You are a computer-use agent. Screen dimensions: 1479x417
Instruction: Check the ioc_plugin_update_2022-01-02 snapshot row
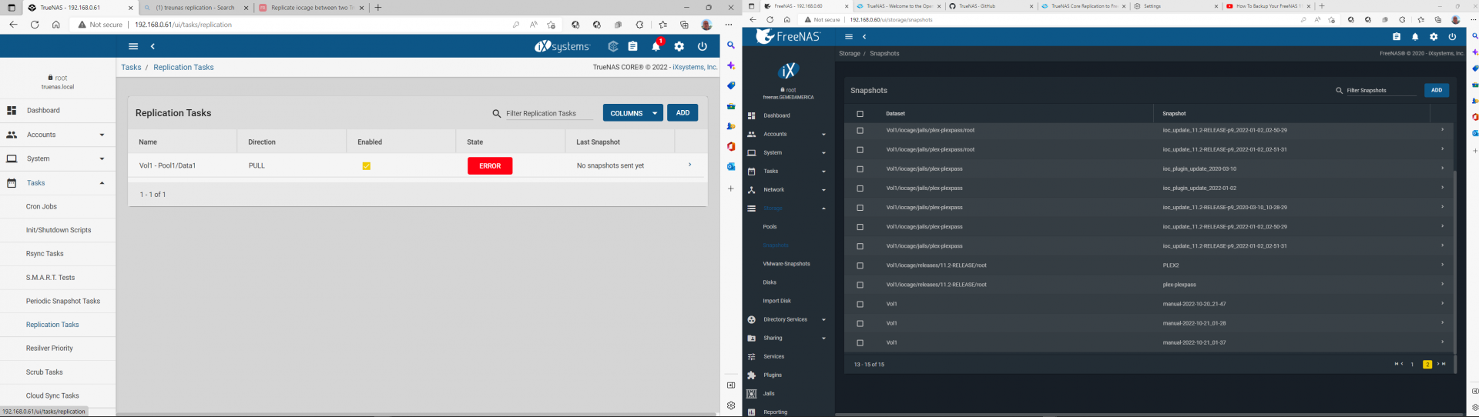[x=860, y=188]
